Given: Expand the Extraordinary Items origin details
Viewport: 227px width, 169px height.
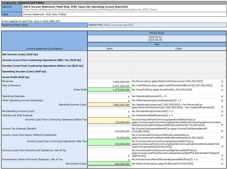Looking at the screenshot, I should click(222, 160).
